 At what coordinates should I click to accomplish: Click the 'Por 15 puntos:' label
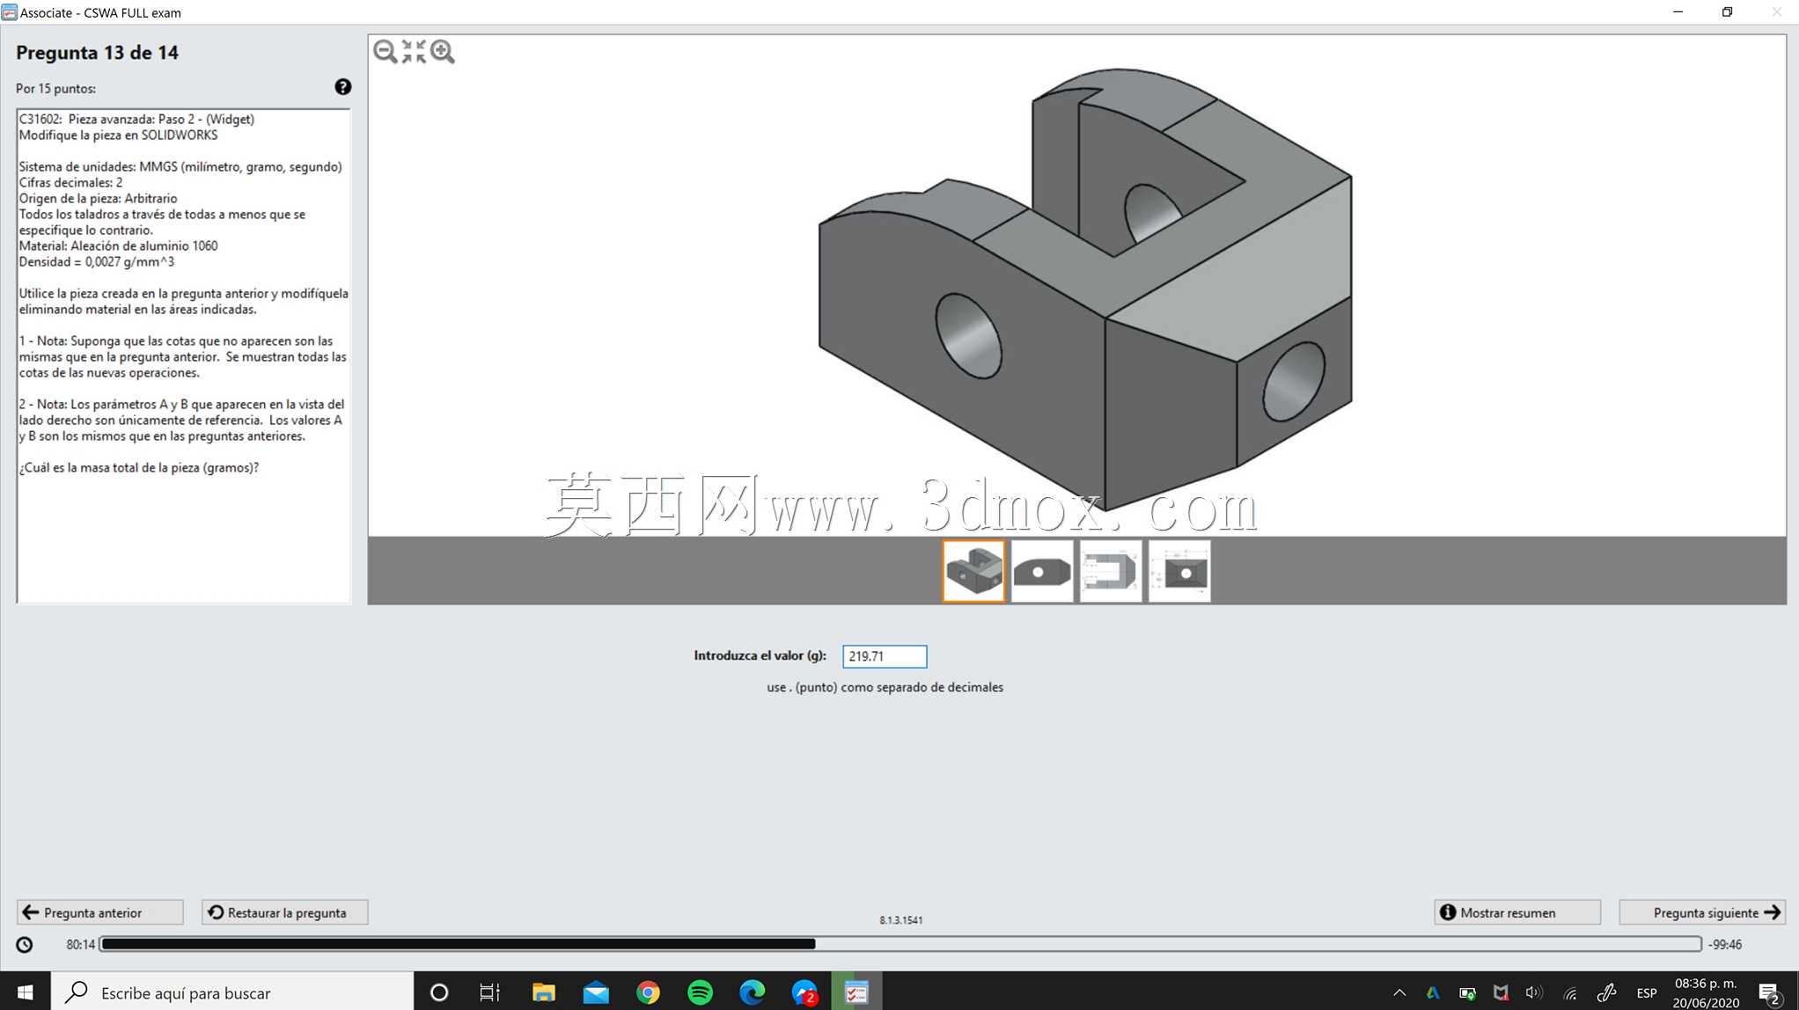55,89
